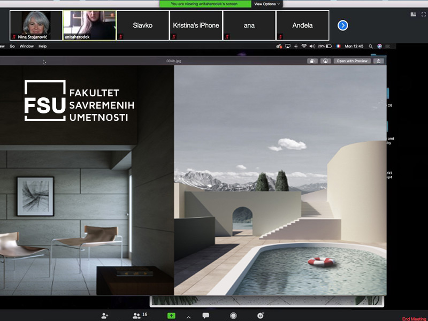428x321 pixels.
Task: Open macOS Spotlight search icon
Action: (x=371, y=47)
